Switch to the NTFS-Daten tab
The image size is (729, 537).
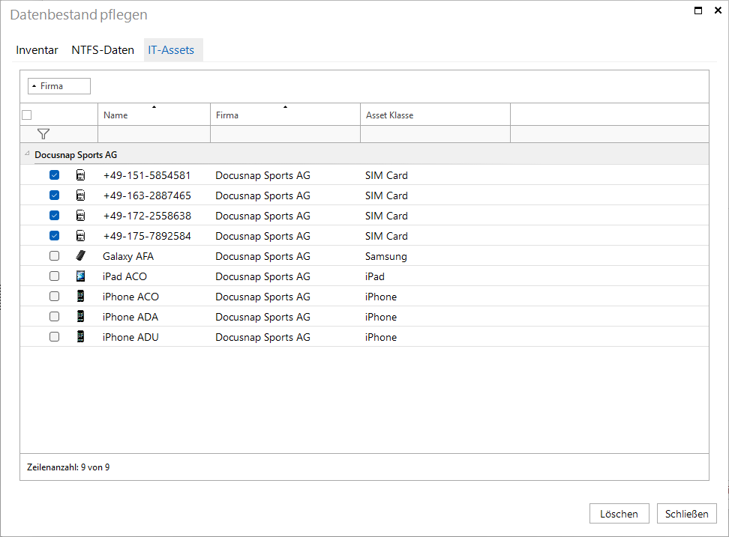(103, 50)
